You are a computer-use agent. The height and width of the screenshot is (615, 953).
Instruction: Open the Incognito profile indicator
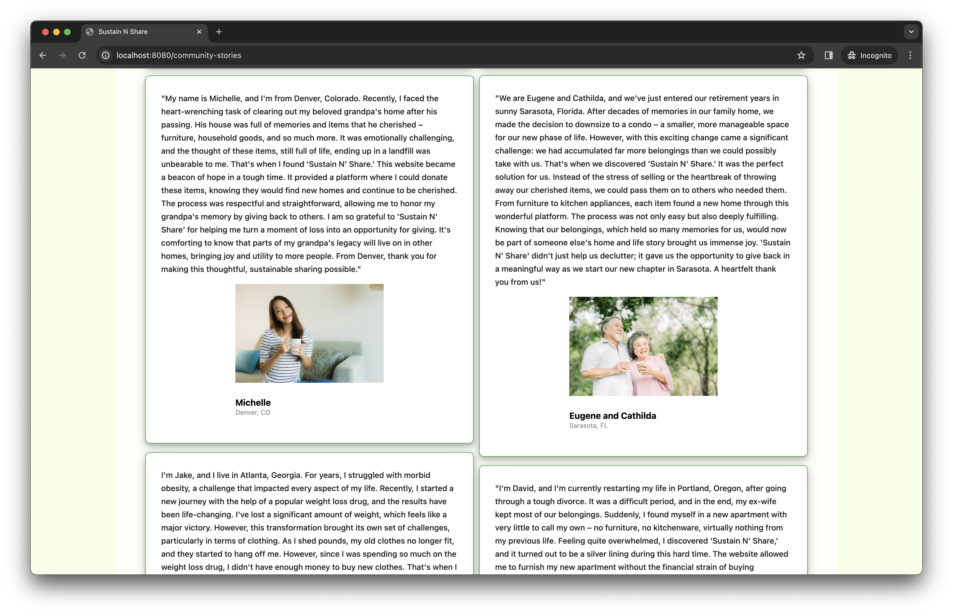point(869,56)
